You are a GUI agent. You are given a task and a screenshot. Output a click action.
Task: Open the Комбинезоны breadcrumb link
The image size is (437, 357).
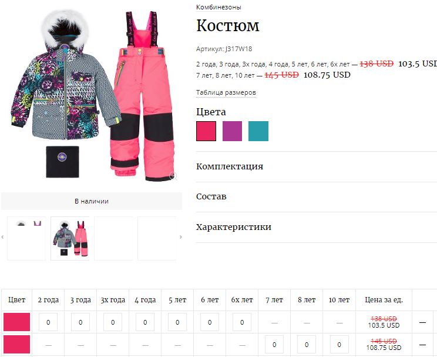(x=218, y=7)
